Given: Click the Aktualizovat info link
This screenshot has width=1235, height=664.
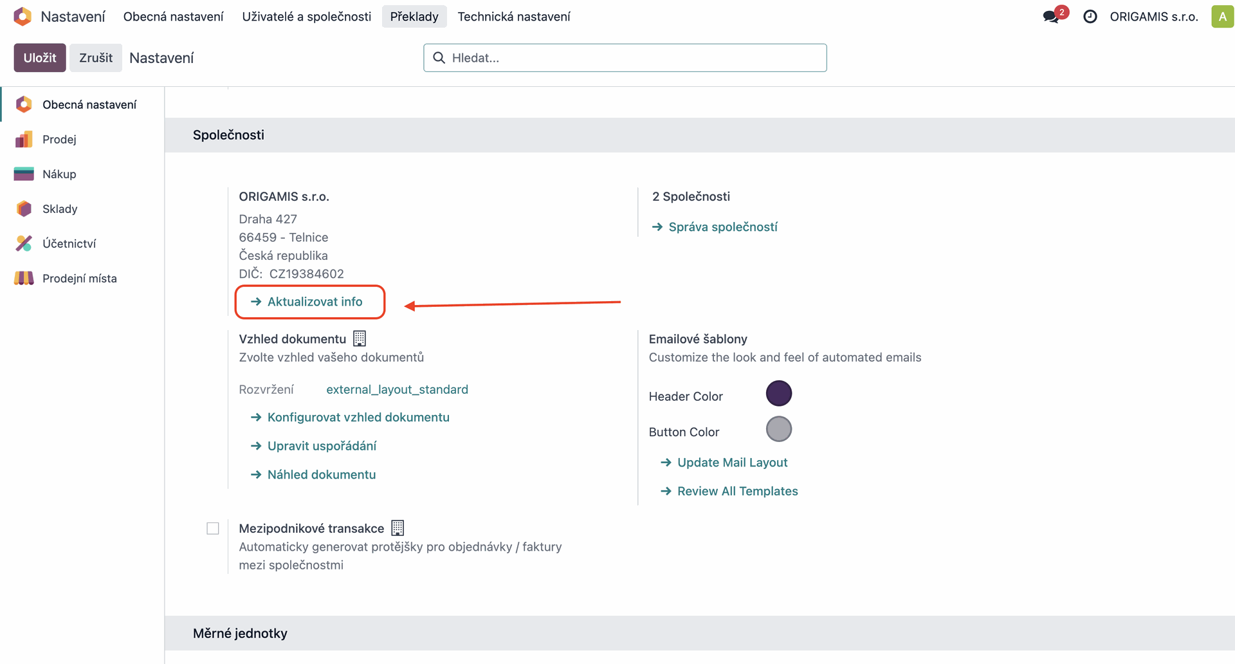Looking at the screenshot, I should [306, 302].
